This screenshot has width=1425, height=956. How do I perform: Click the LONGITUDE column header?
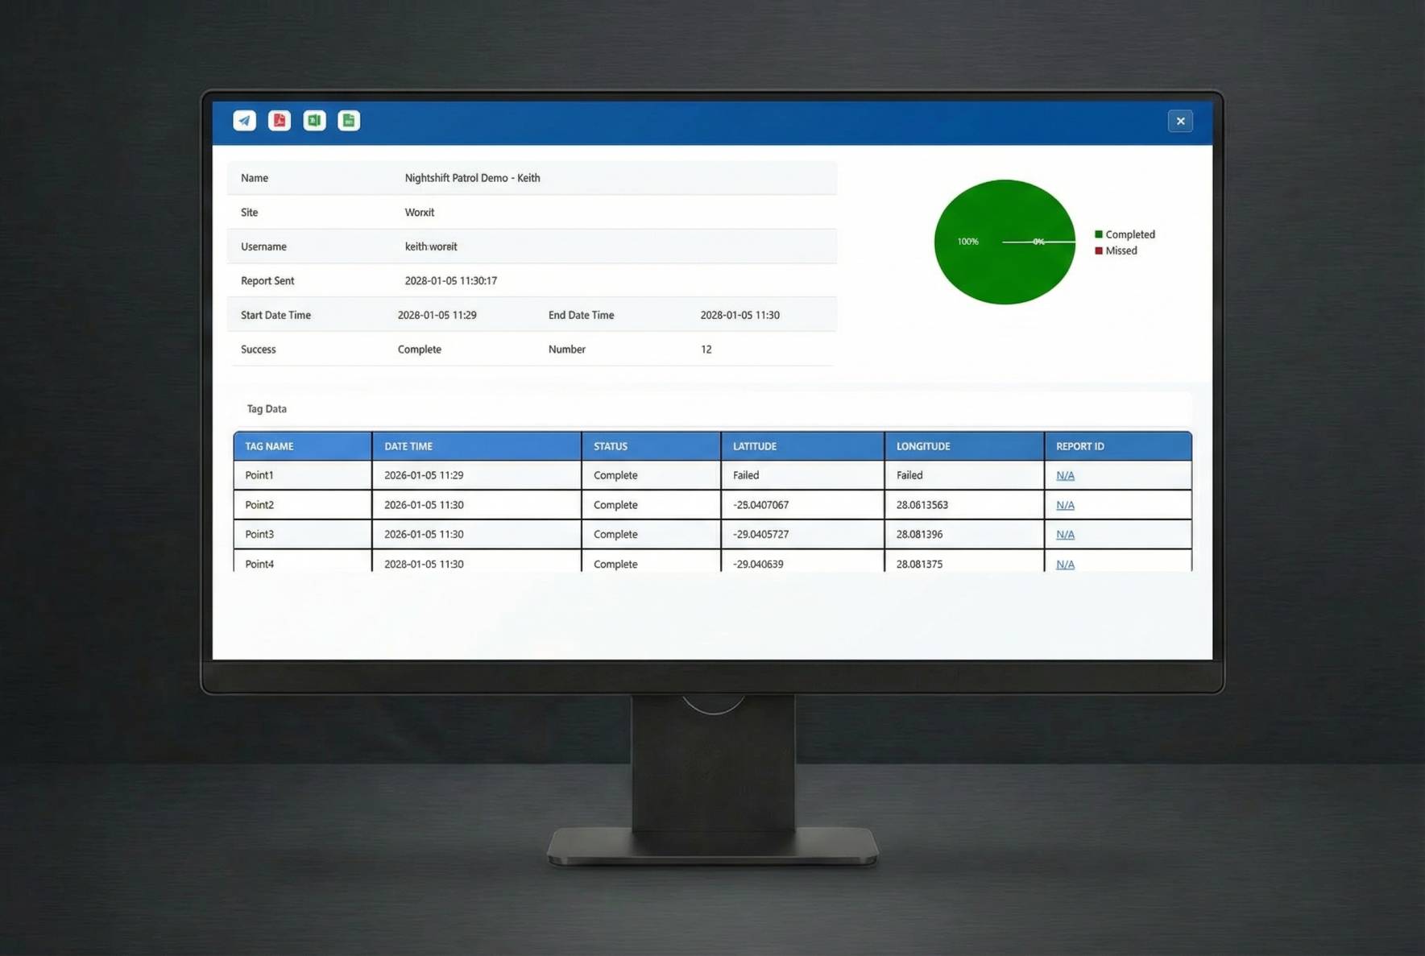click(x=923, y=446)
